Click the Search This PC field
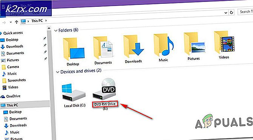The width and height of the screenshot is (253, 140). (245, 12)
